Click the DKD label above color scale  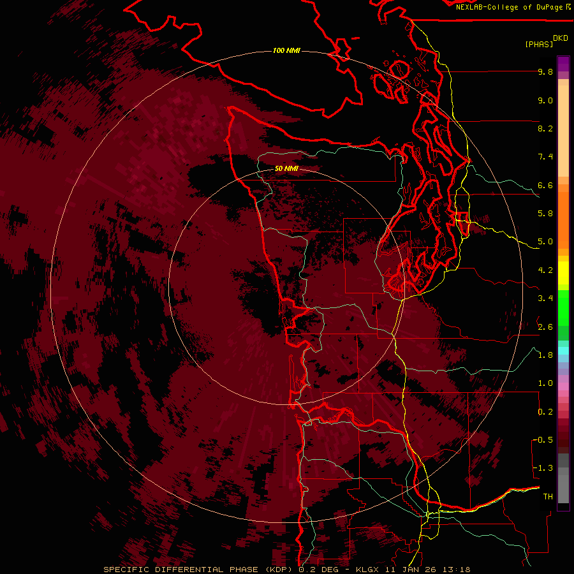[561, 38]
